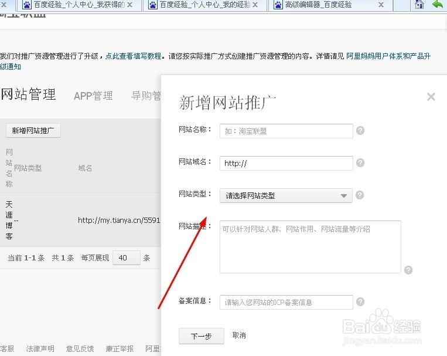Open the 阿里妈妈用户体系和产品升级通知 link

click(x=388, y=56)
